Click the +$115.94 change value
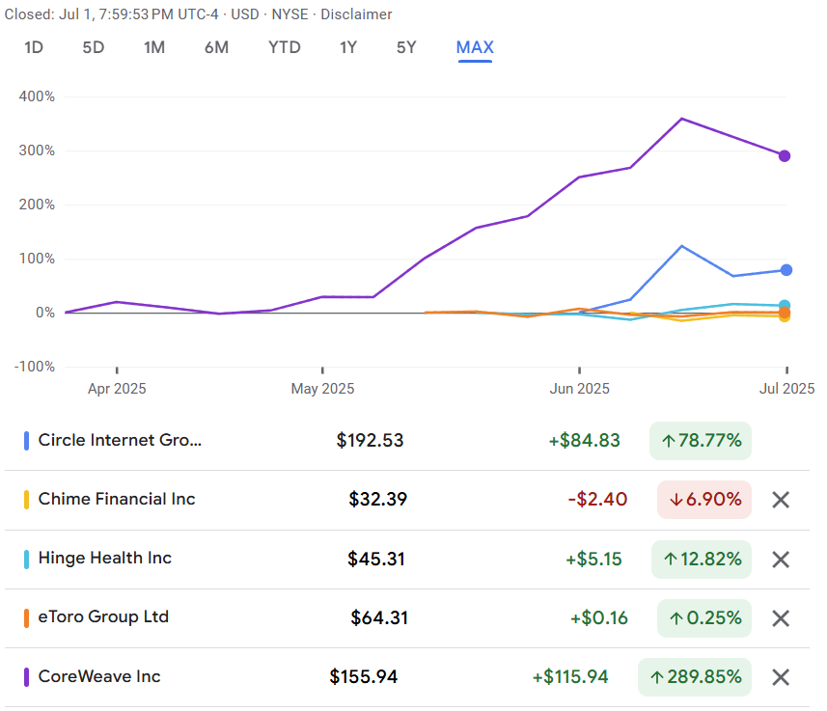 click(570, 676)
